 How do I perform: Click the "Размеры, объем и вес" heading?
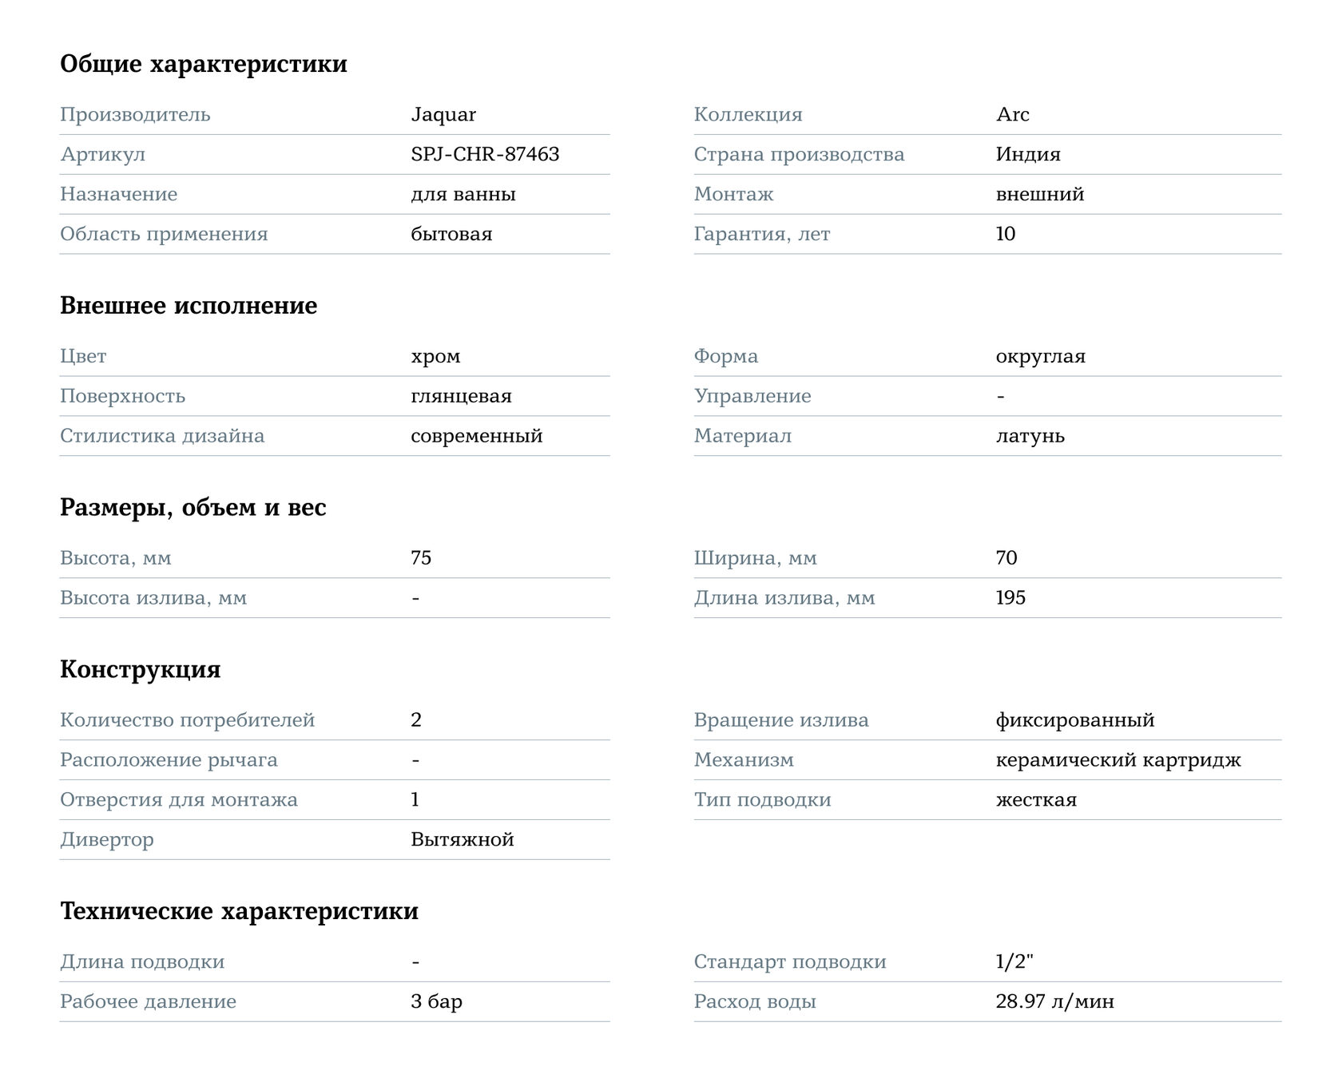[193, 508]
